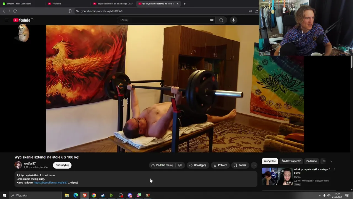Bookmark this page with the bookmark icon
353x199 pixels.
70,11
